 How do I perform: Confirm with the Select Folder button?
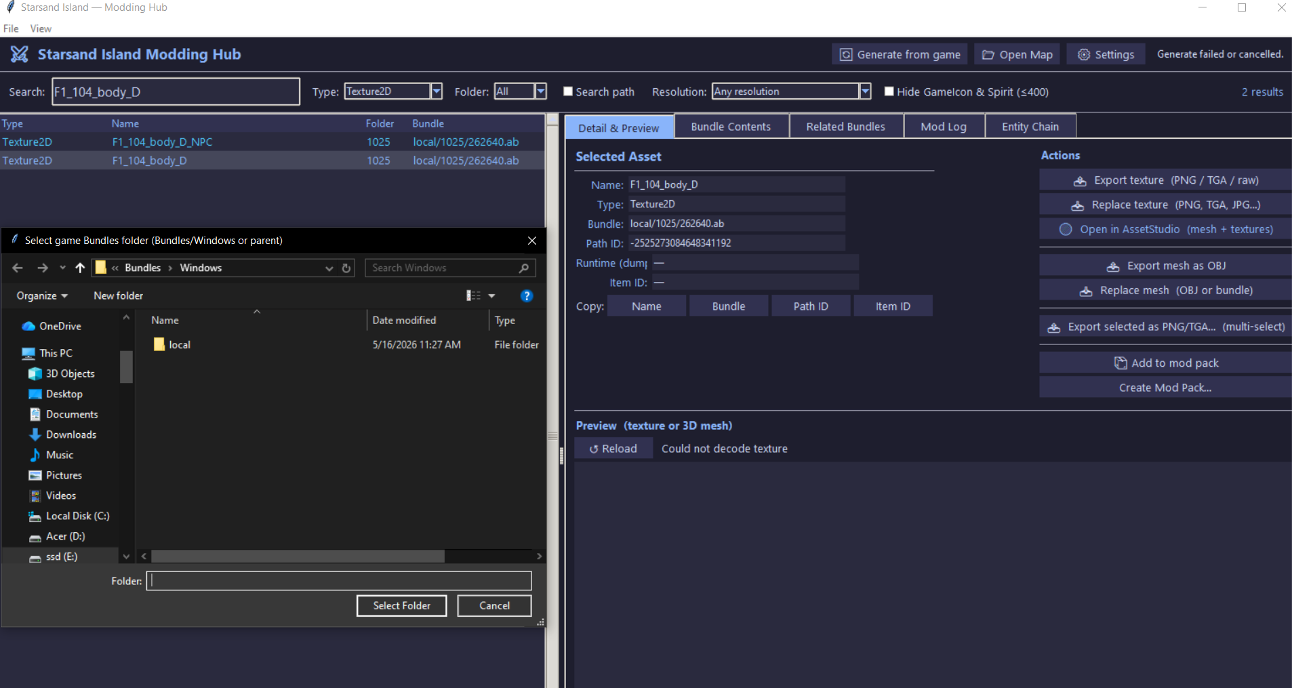tap(401, 605)
